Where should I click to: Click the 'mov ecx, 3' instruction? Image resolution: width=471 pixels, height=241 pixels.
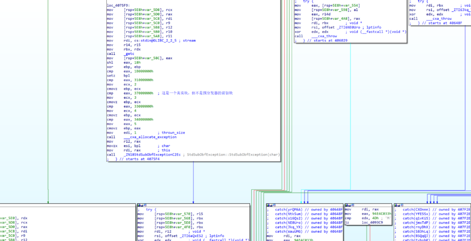pos(122,97)
